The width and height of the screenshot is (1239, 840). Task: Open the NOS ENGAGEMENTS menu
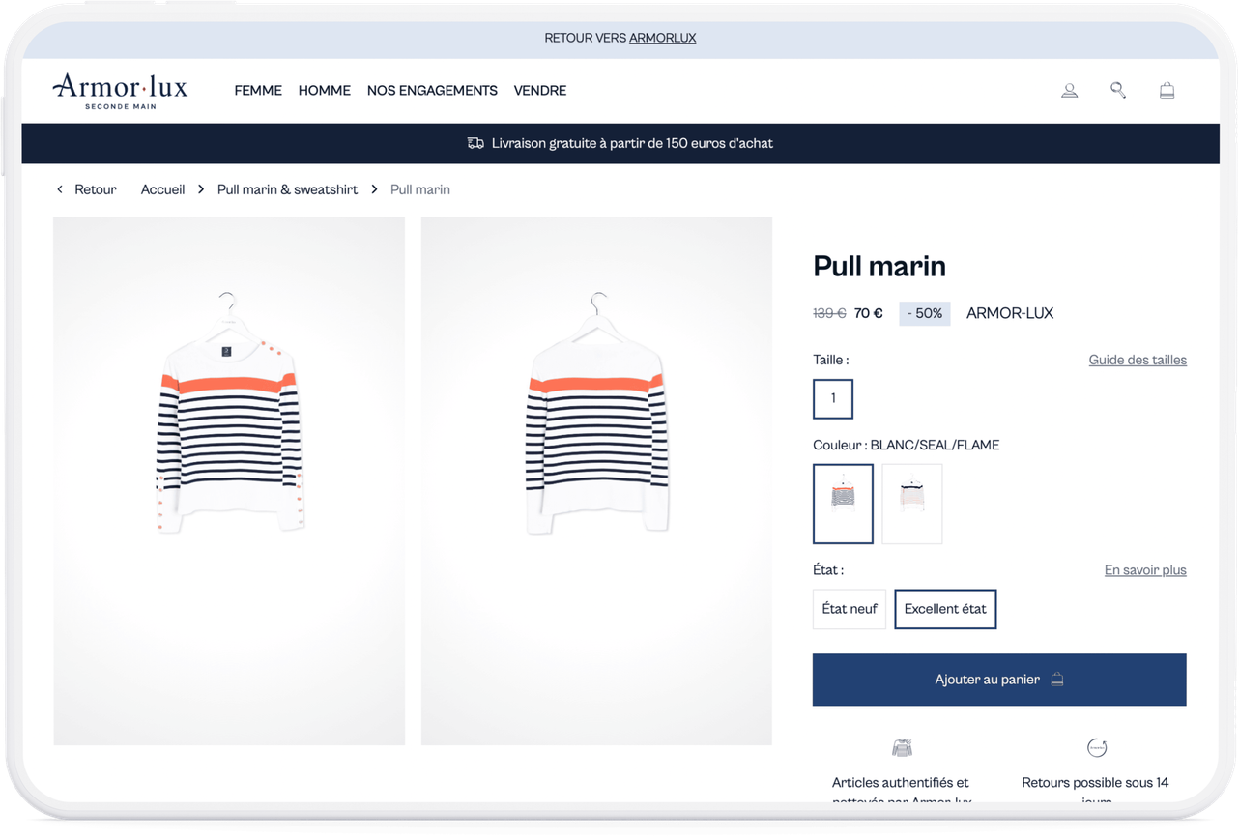click(x=432, y=91)
